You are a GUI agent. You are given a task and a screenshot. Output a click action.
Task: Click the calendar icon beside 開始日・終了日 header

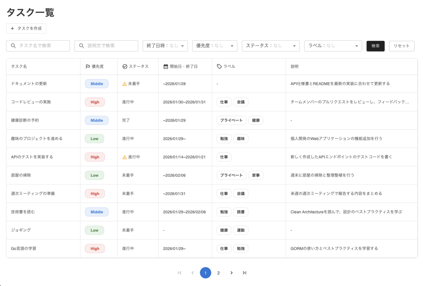(x=166, y=67)
